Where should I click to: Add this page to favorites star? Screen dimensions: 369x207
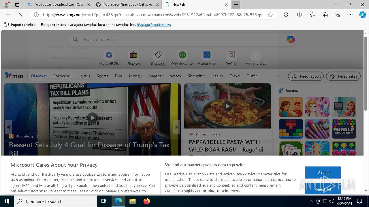[x=270, y=15]
